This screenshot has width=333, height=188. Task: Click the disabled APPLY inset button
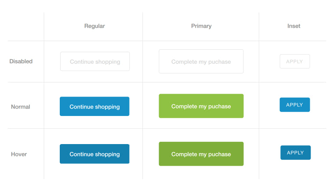pos(295,61)
